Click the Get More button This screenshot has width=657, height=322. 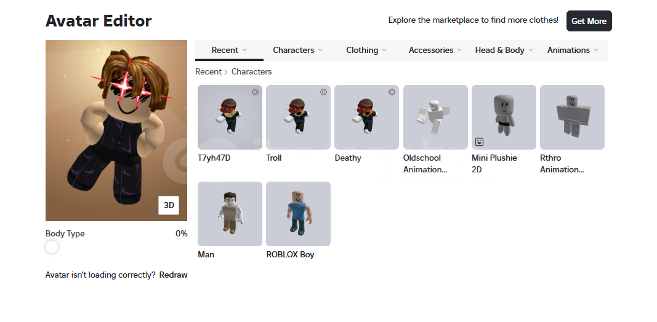point(589,21)
